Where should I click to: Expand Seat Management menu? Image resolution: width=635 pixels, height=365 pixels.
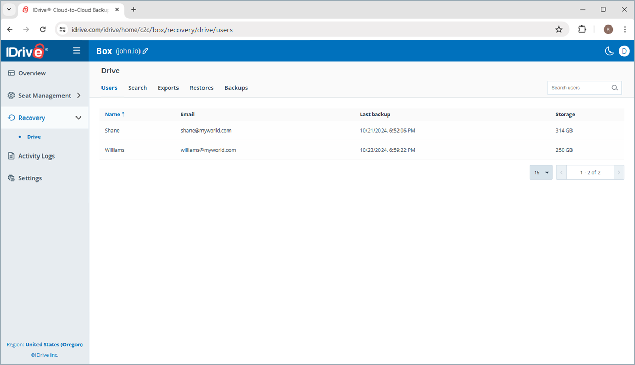click(44, 96)
